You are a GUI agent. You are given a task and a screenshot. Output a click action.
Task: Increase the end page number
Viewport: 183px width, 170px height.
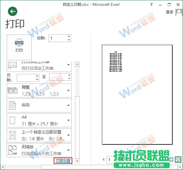coord(69,75)
